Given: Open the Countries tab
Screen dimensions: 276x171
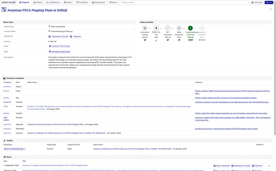Looking at the screenshot, I should tap(82, 2).
